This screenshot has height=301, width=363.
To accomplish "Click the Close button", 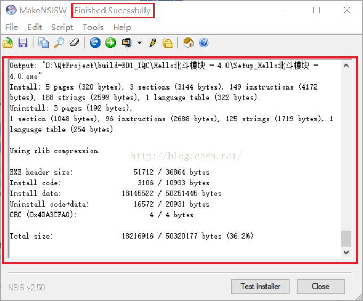I will [x=321, y=287].
